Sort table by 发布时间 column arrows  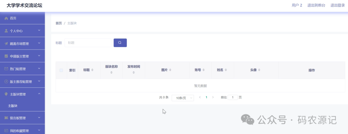(x=134, y=72)
